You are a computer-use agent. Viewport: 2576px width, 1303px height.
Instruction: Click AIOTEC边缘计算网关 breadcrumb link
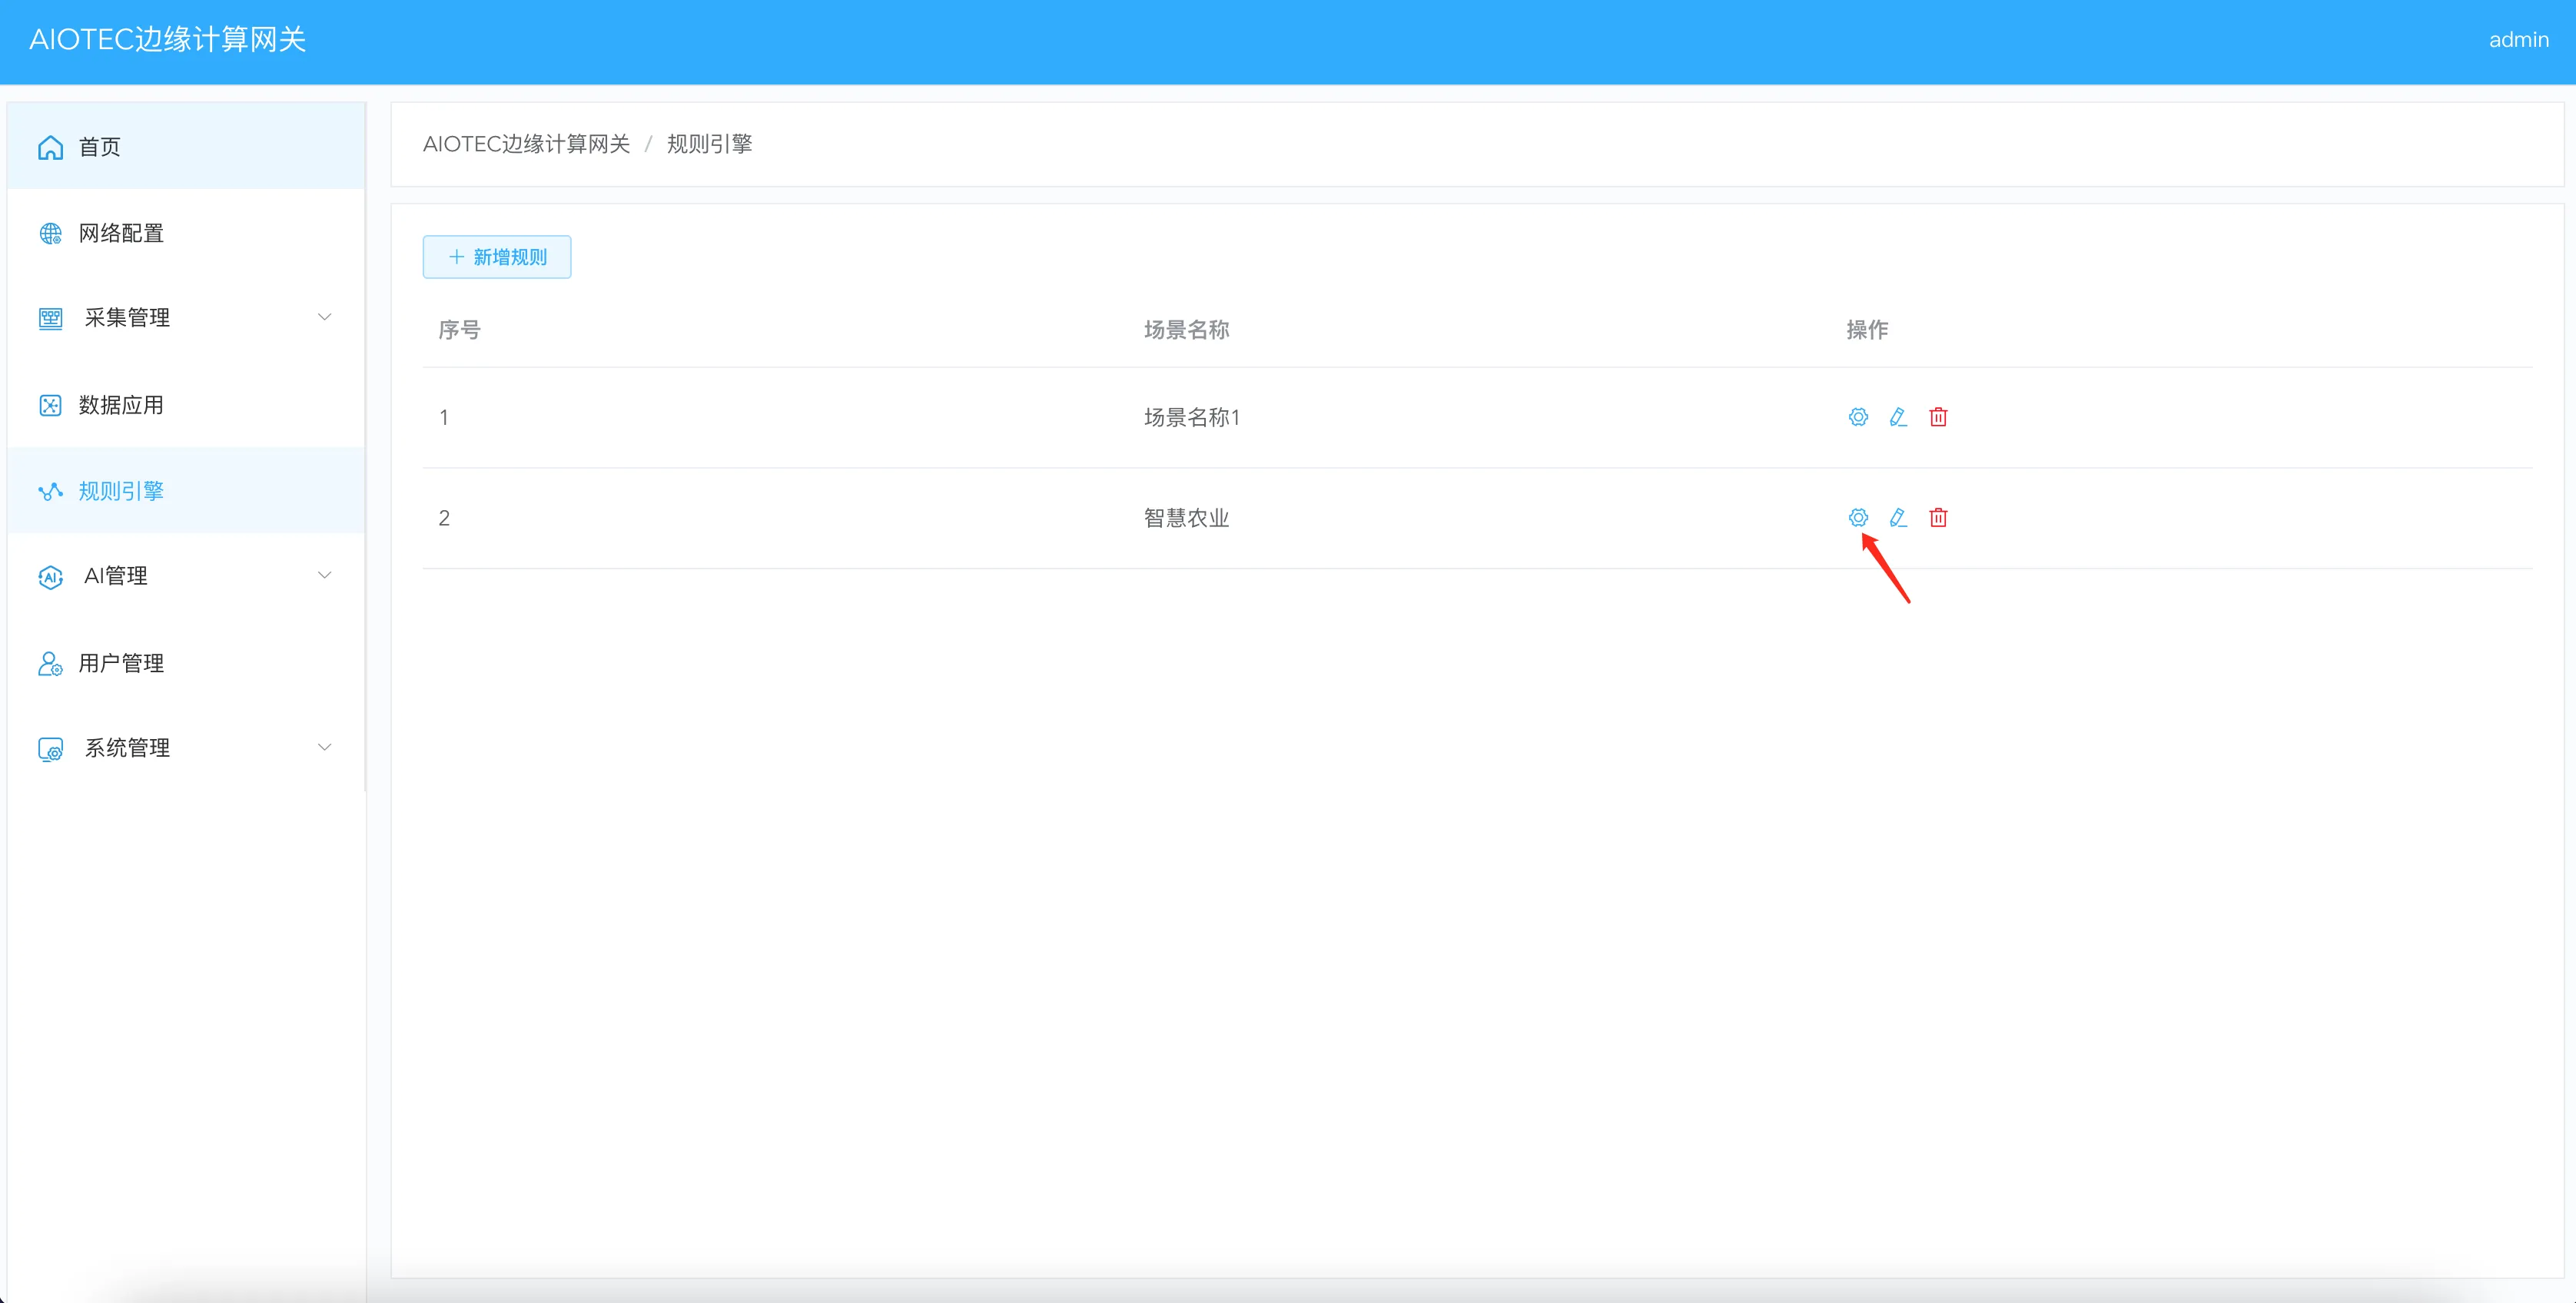[x=526, y=144]
